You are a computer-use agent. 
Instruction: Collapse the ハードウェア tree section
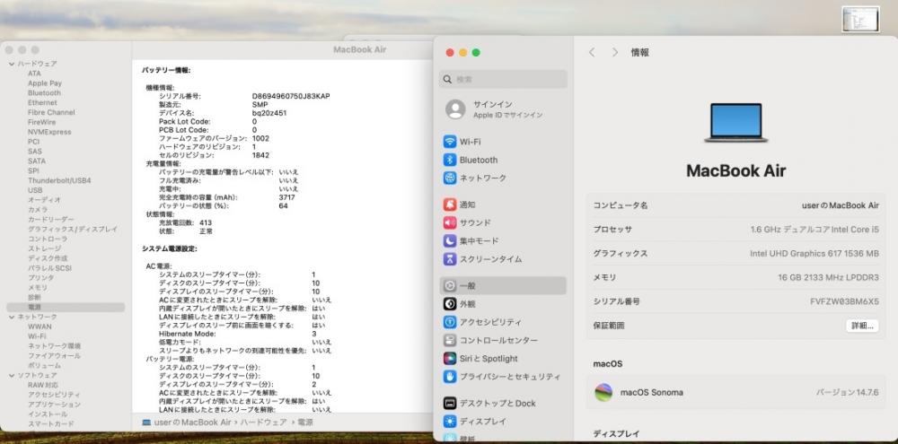tap(12, 64)
